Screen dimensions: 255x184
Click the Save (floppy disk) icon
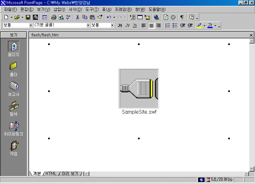28,17
